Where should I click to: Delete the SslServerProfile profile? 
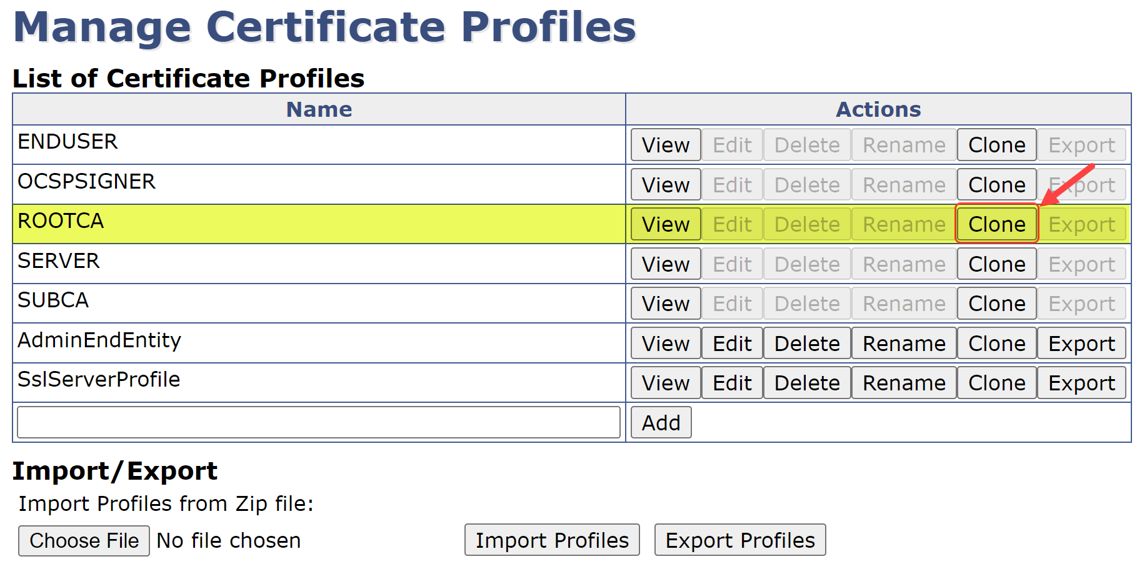point(806,383)
